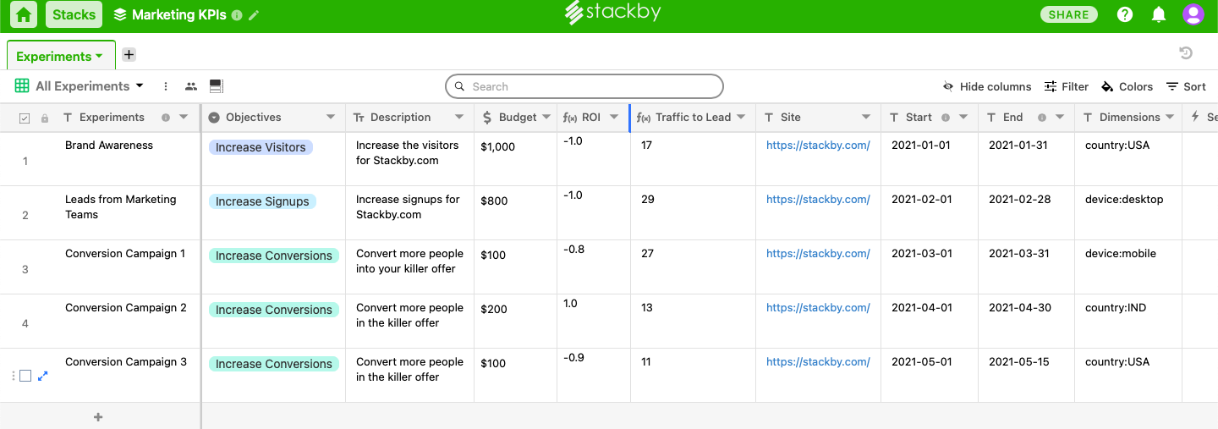Open the Colors option
This screenshot has height=429, width=1218.
(x=1127, y=86)
